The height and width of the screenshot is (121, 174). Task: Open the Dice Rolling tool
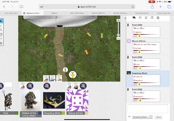click(1, 39)
